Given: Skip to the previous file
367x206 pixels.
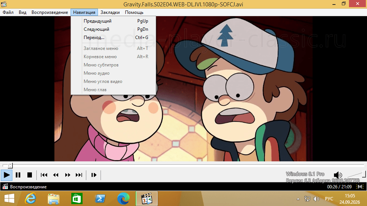Looking at the screenshot, I should click(x=44, y=175).
